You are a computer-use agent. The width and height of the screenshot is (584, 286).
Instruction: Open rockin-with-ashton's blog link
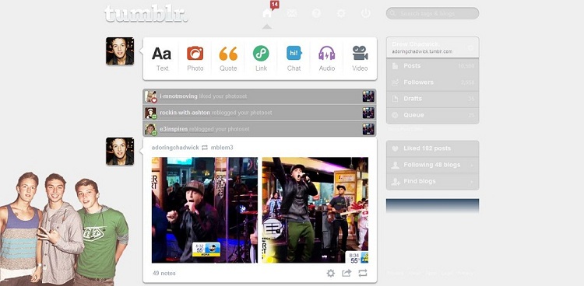tap(185, 113)
